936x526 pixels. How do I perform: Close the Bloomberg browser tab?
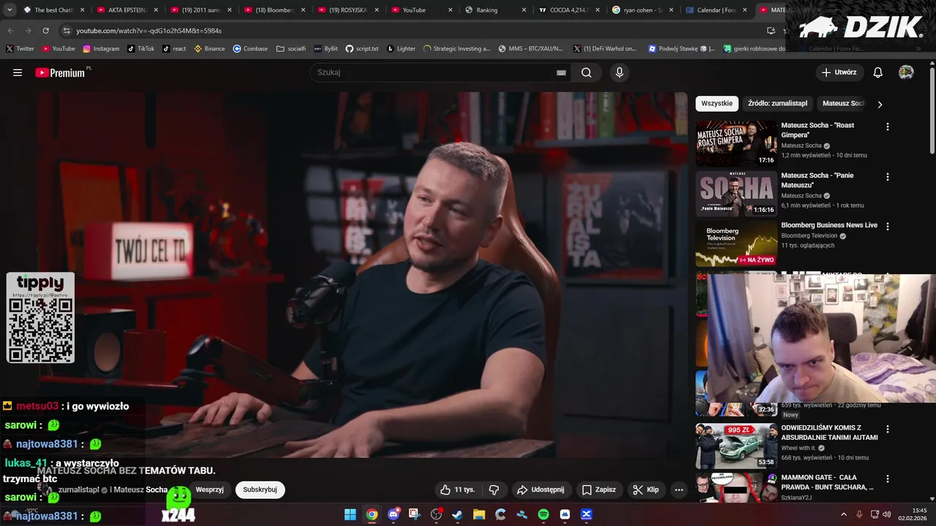point(303,10)
